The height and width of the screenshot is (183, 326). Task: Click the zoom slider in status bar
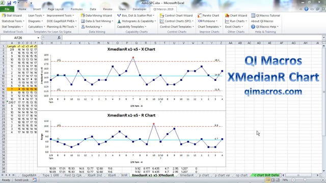pyautogui.click(x=305, y=180)
